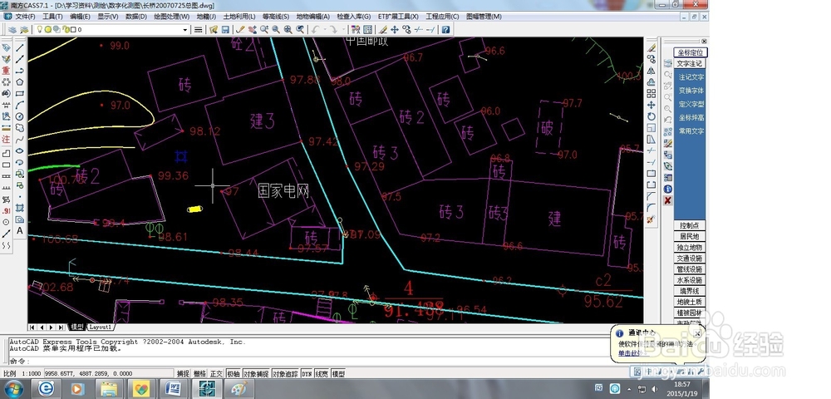Open the 坐标定位 panel tab
Viewport: 831px width, 399px height.
(x=690, y=52)
